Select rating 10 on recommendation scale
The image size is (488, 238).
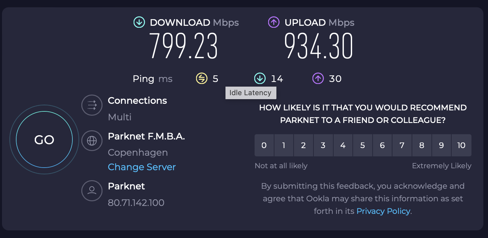pyautogui.click(x=461, y=145)
